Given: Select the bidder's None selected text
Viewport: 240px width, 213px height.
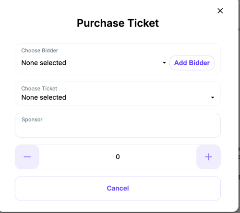Looking at the screenshot, I should coord(44,63).
